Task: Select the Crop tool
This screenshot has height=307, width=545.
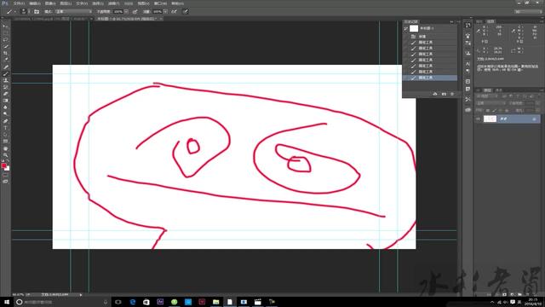Action: coord(5,53)
